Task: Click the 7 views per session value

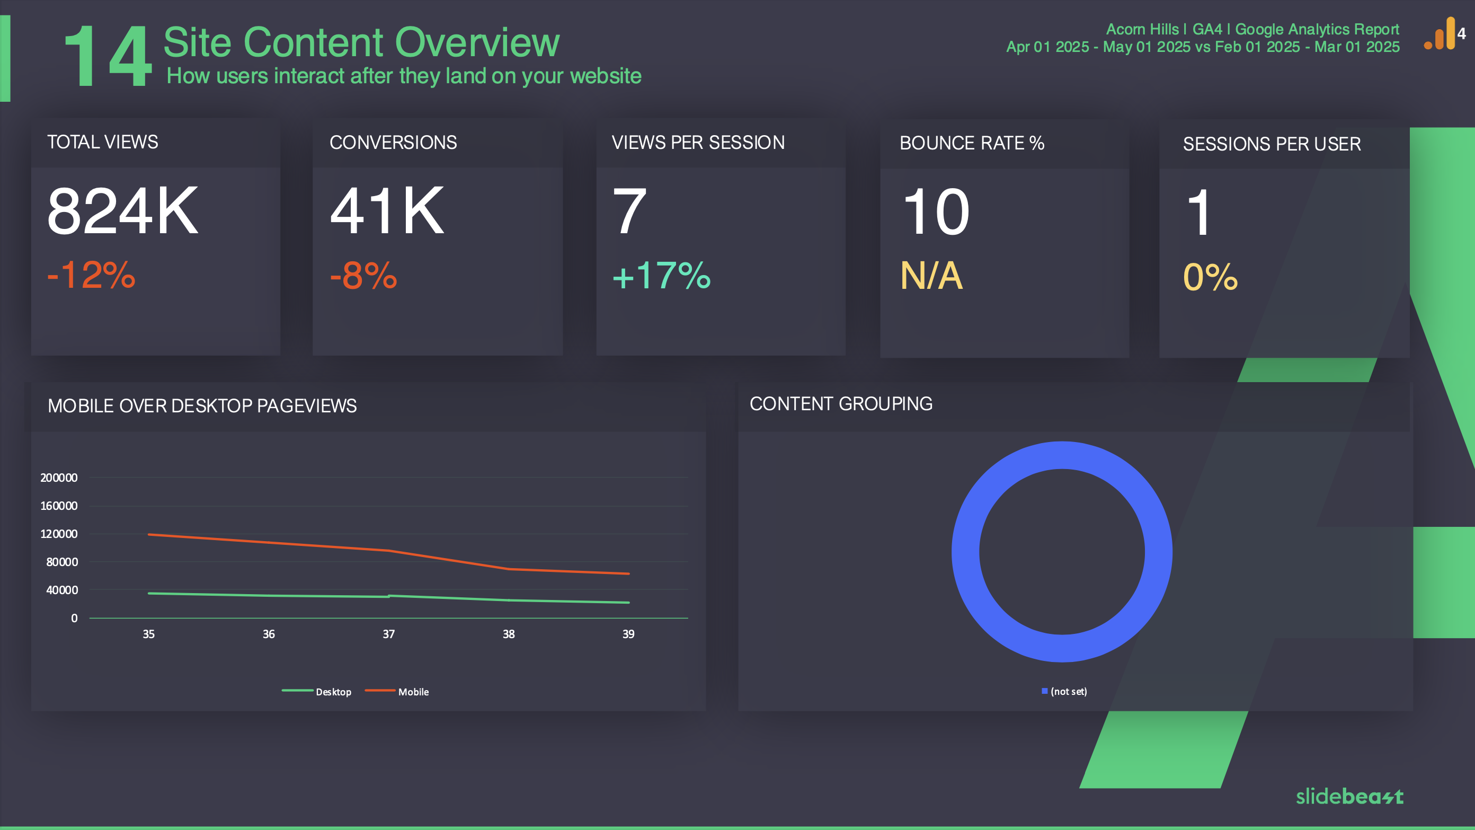Action: click(x=630, y=212)
